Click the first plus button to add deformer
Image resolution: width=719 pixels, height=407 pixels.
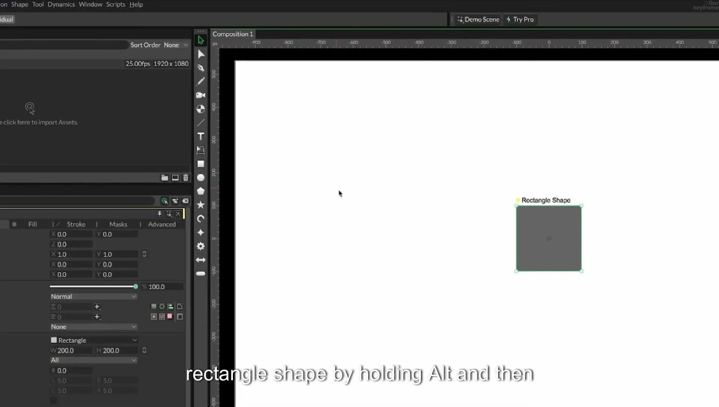click(97, 307)
